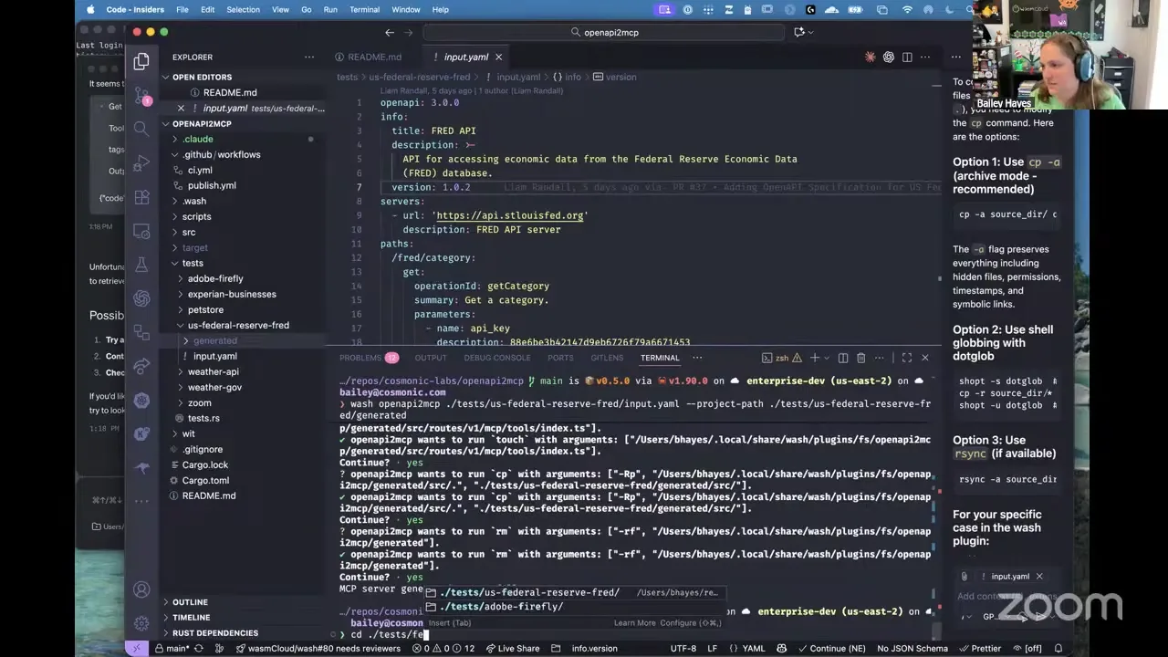Image resolution: width=1168 pixels, height=657 pixels.
Task: Select the input.yaml editor tab
Action: [466, 57]
